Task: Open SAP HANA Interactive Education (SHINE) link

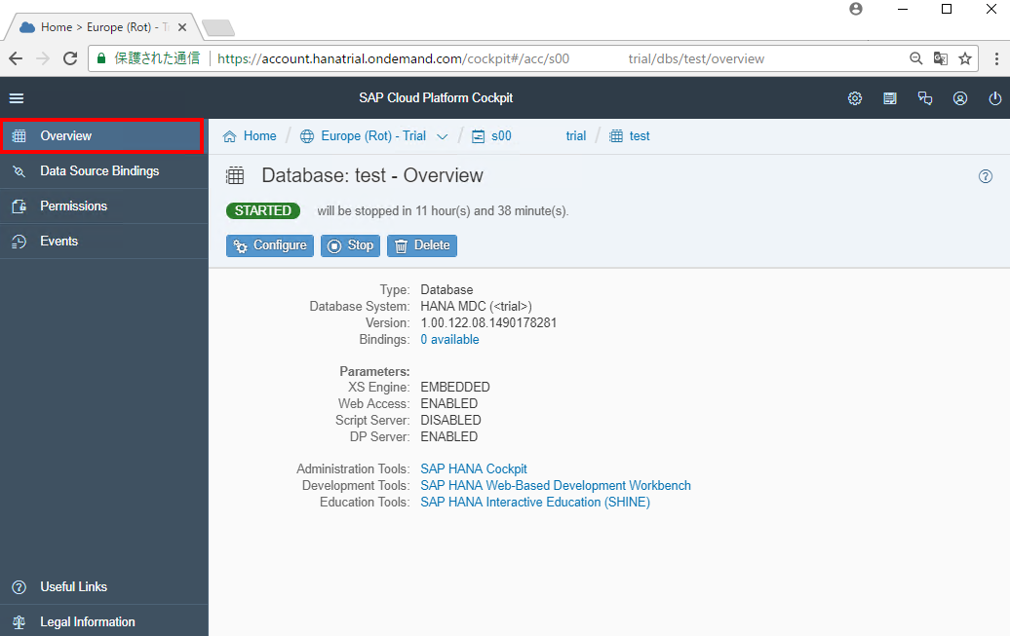Action: [535, 503]
